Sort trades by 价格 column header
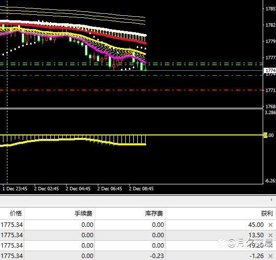 click(16, 213)
